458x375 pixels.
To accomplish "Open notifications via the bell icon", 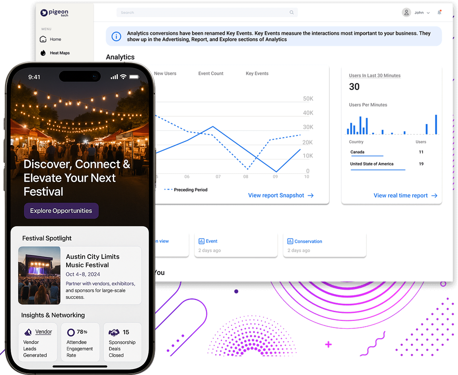I will coord(440,12).
